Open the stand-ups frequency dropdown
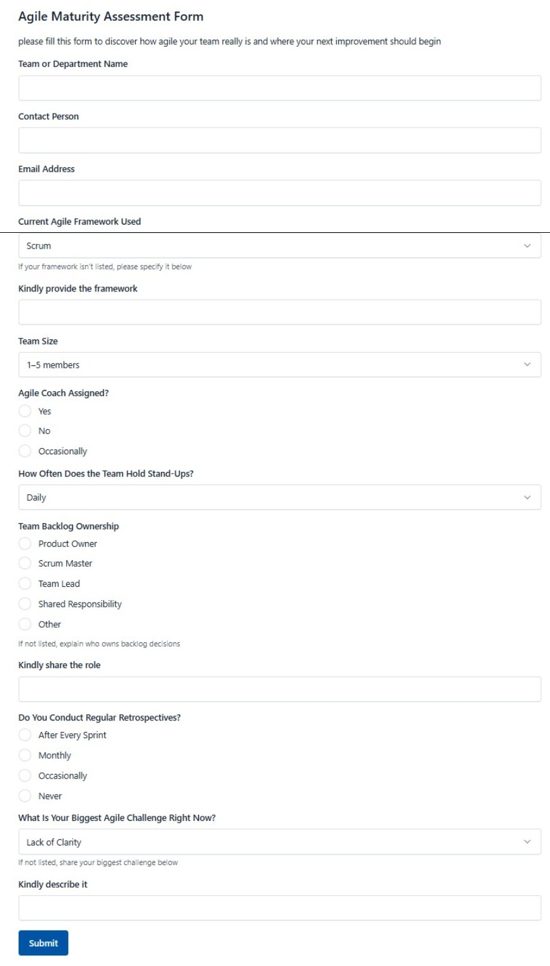The width and height of the screenshot is (550, 966). 280,497
